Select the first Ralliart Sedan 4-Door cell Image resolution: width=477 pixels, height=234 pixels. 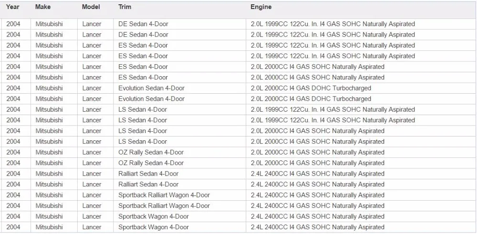click(x=179, y=174)
